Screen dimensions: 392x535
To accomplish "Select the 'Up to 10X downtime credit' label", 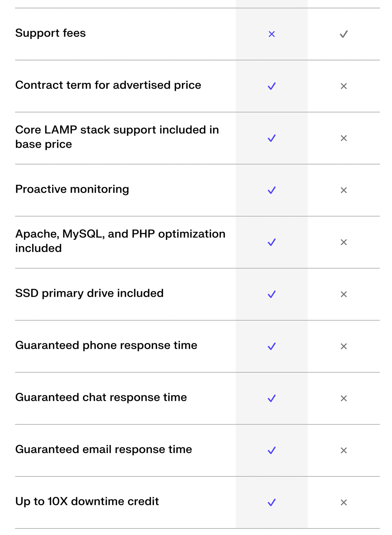I will pyautogui.click(x=87, y=501).
